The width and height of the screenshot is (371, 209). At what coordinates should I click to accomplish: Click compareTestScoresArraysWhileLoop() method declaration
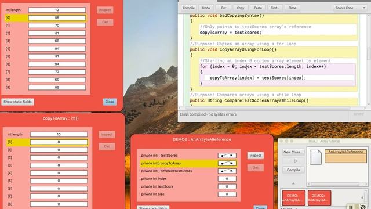(x=249, y=100)
